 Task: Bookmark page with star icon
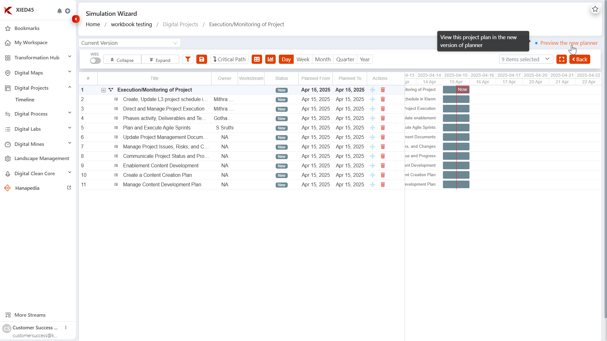(595, 9)
